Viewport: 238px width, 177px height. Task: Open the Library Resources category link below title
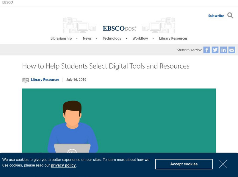(45, 80)
